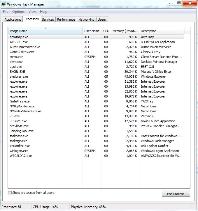Screen dimensions: 198x211
Task: Maximize the Task Manager window
Action: [x=179, y=3]
